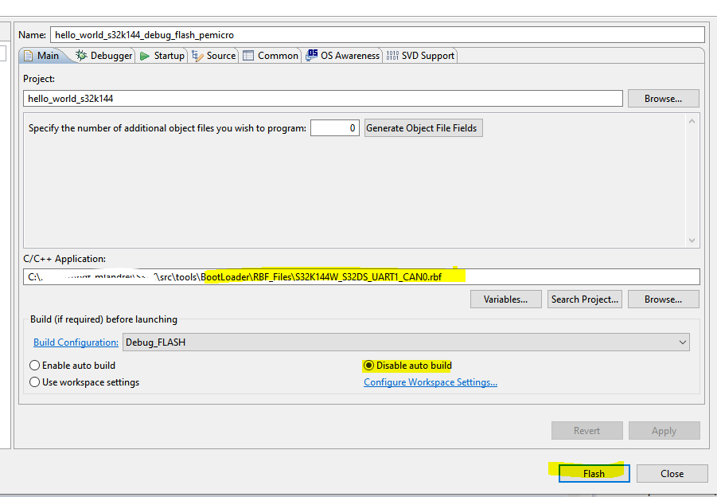717x497 pixels.
Task: Select Enable auto build radio option
Action: 72,366
